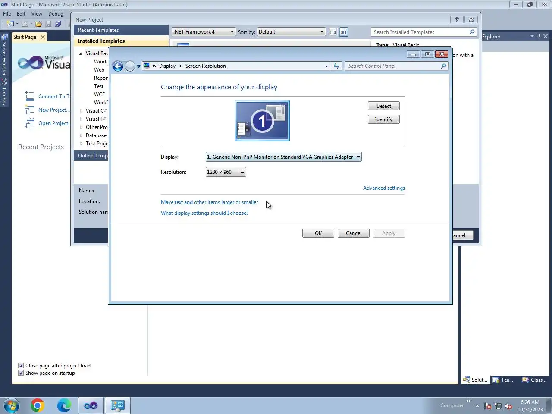The image size is (552, 414).
Task: Switch New Project list to medium icons view
Action: [x=344, y=32]
